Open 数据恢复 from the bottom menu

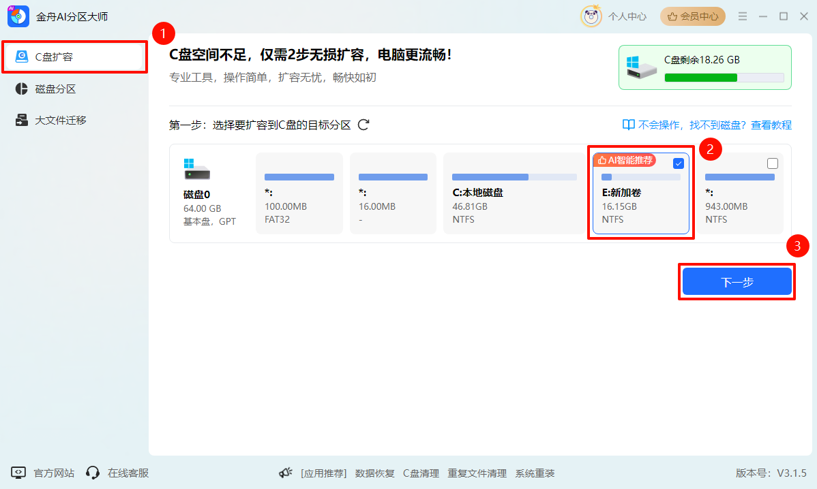[375, 473]
